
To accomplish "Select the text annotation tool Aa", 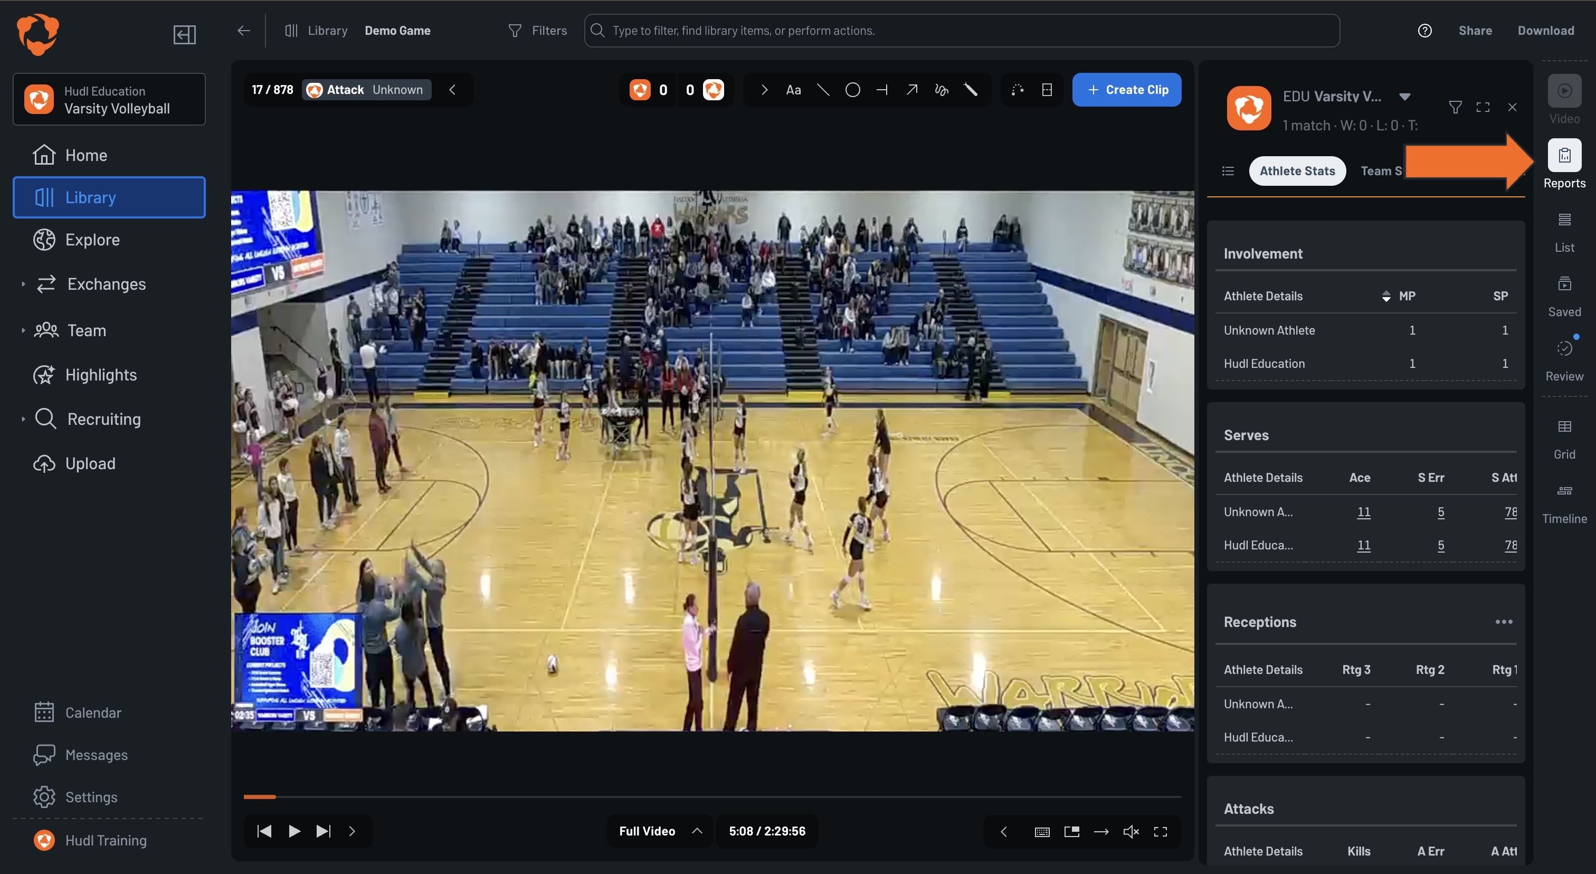I will coord(793,90).
